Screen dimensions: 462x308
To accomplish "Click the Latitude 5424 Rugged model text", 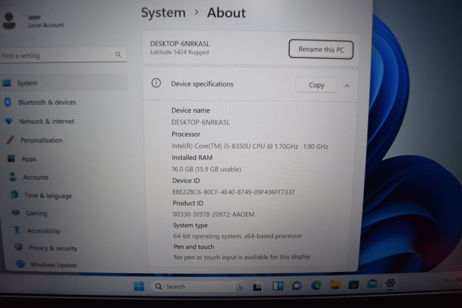I will (x=179, y=52).
